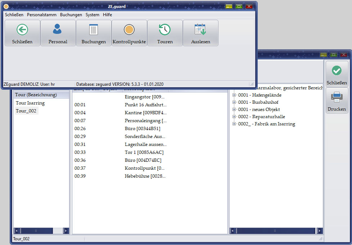Image resolution: width=352 pixels, height=245 pixels.
Task: Expand the 0001 - Hafengelände tree node
Action: 234,95
